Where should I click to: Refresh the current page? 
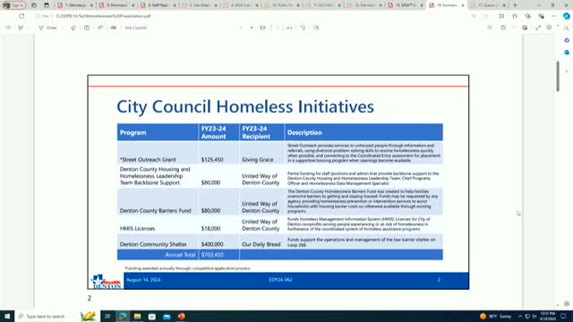click(21, 16)
